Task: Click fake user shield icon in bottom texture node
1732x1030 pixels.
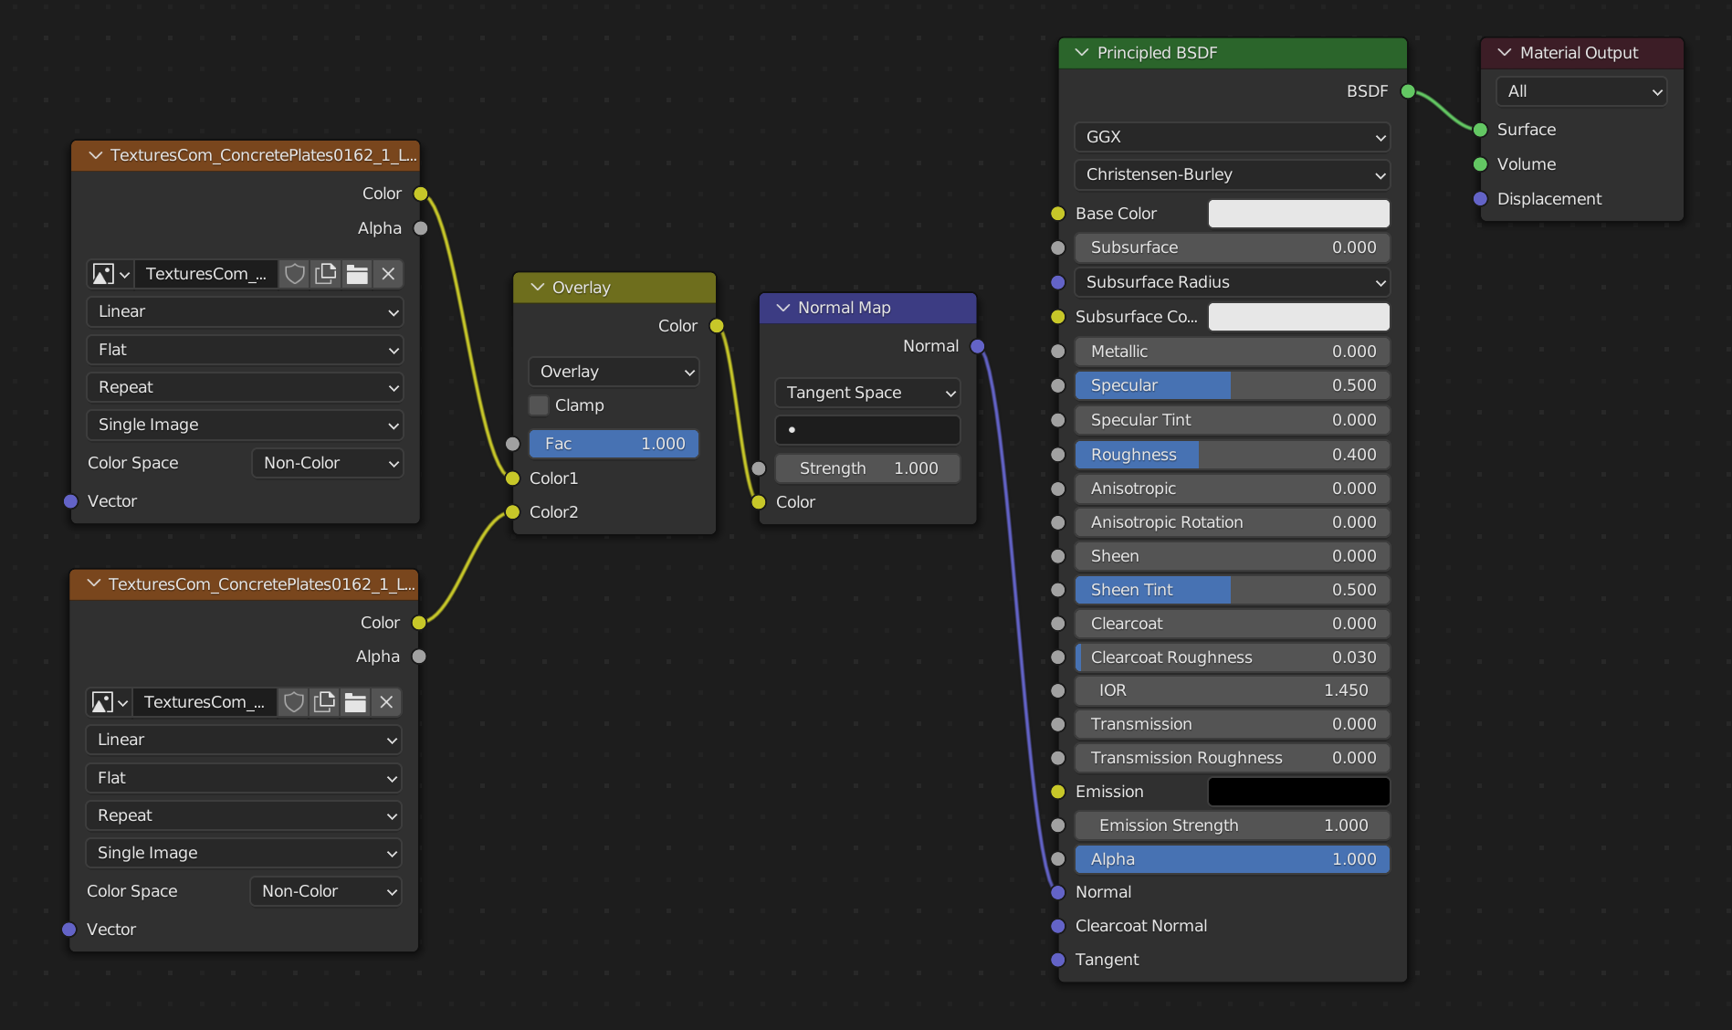Action: pos(293,702)
